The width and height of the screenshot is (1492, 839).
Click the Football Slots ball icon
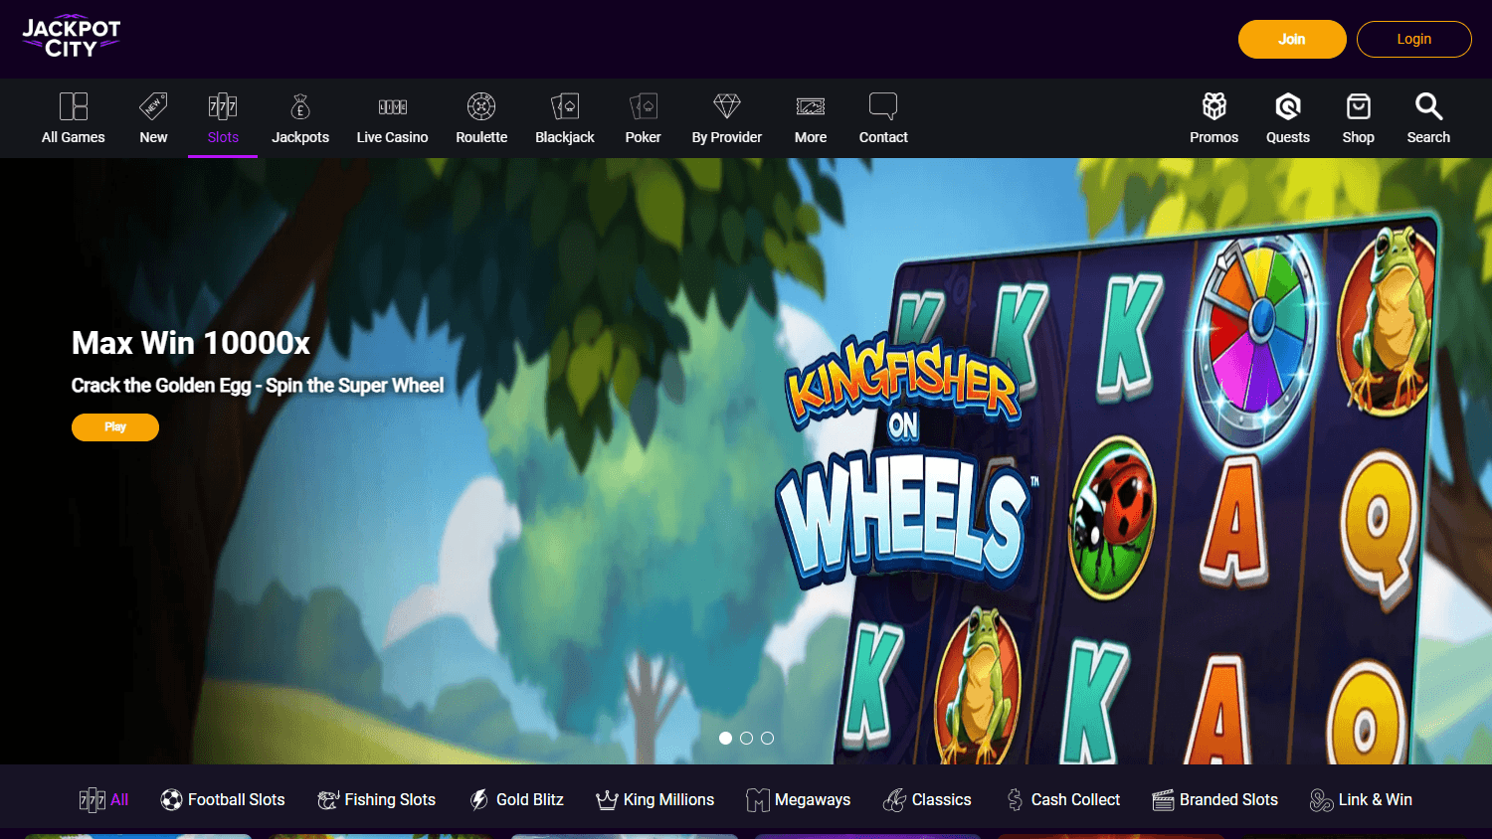pyautogui.click(x=171, y=799)
